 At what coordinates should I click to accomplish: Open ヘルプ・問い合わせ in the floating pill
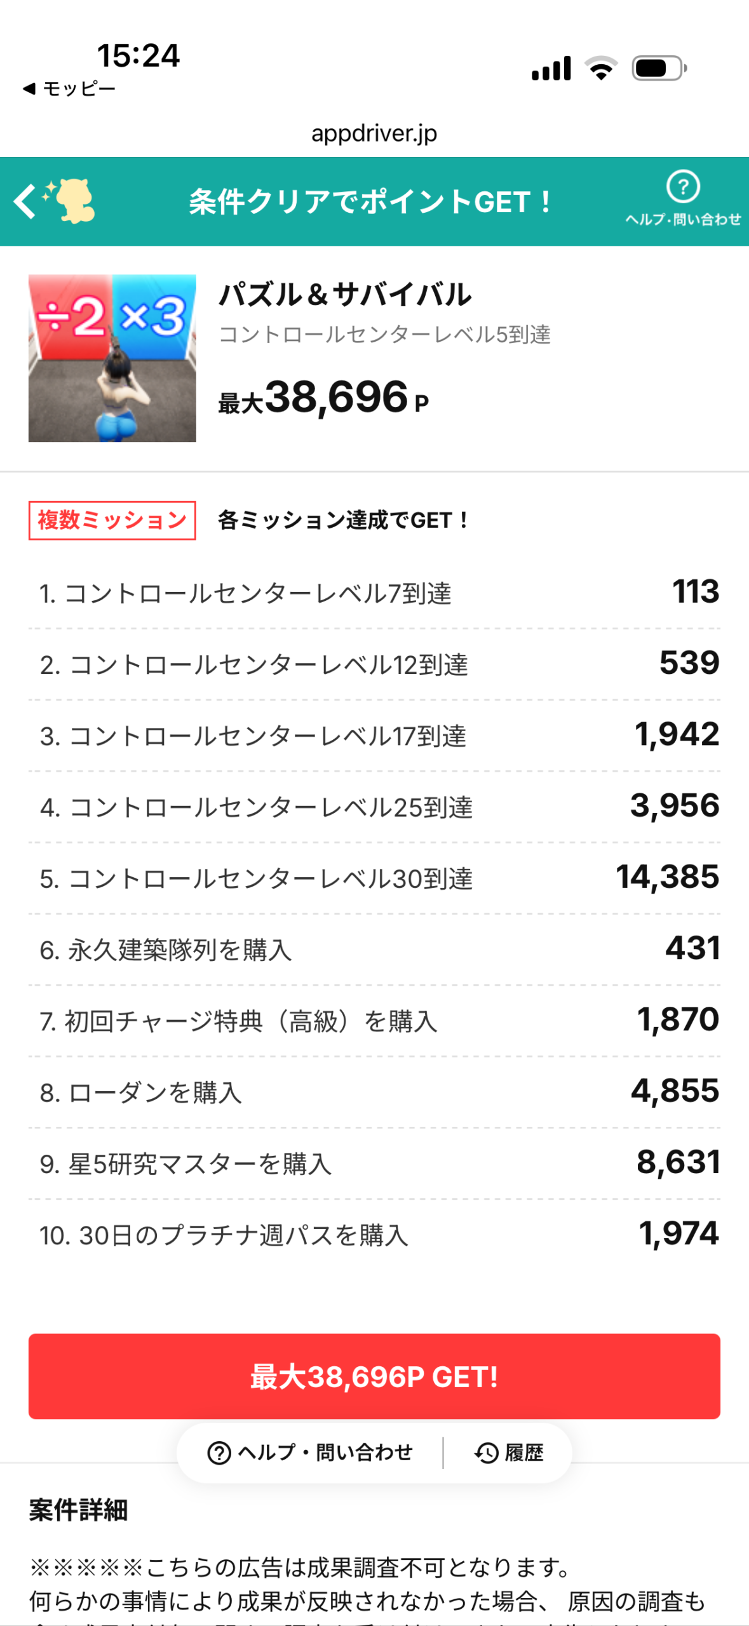coord(311,1453)
